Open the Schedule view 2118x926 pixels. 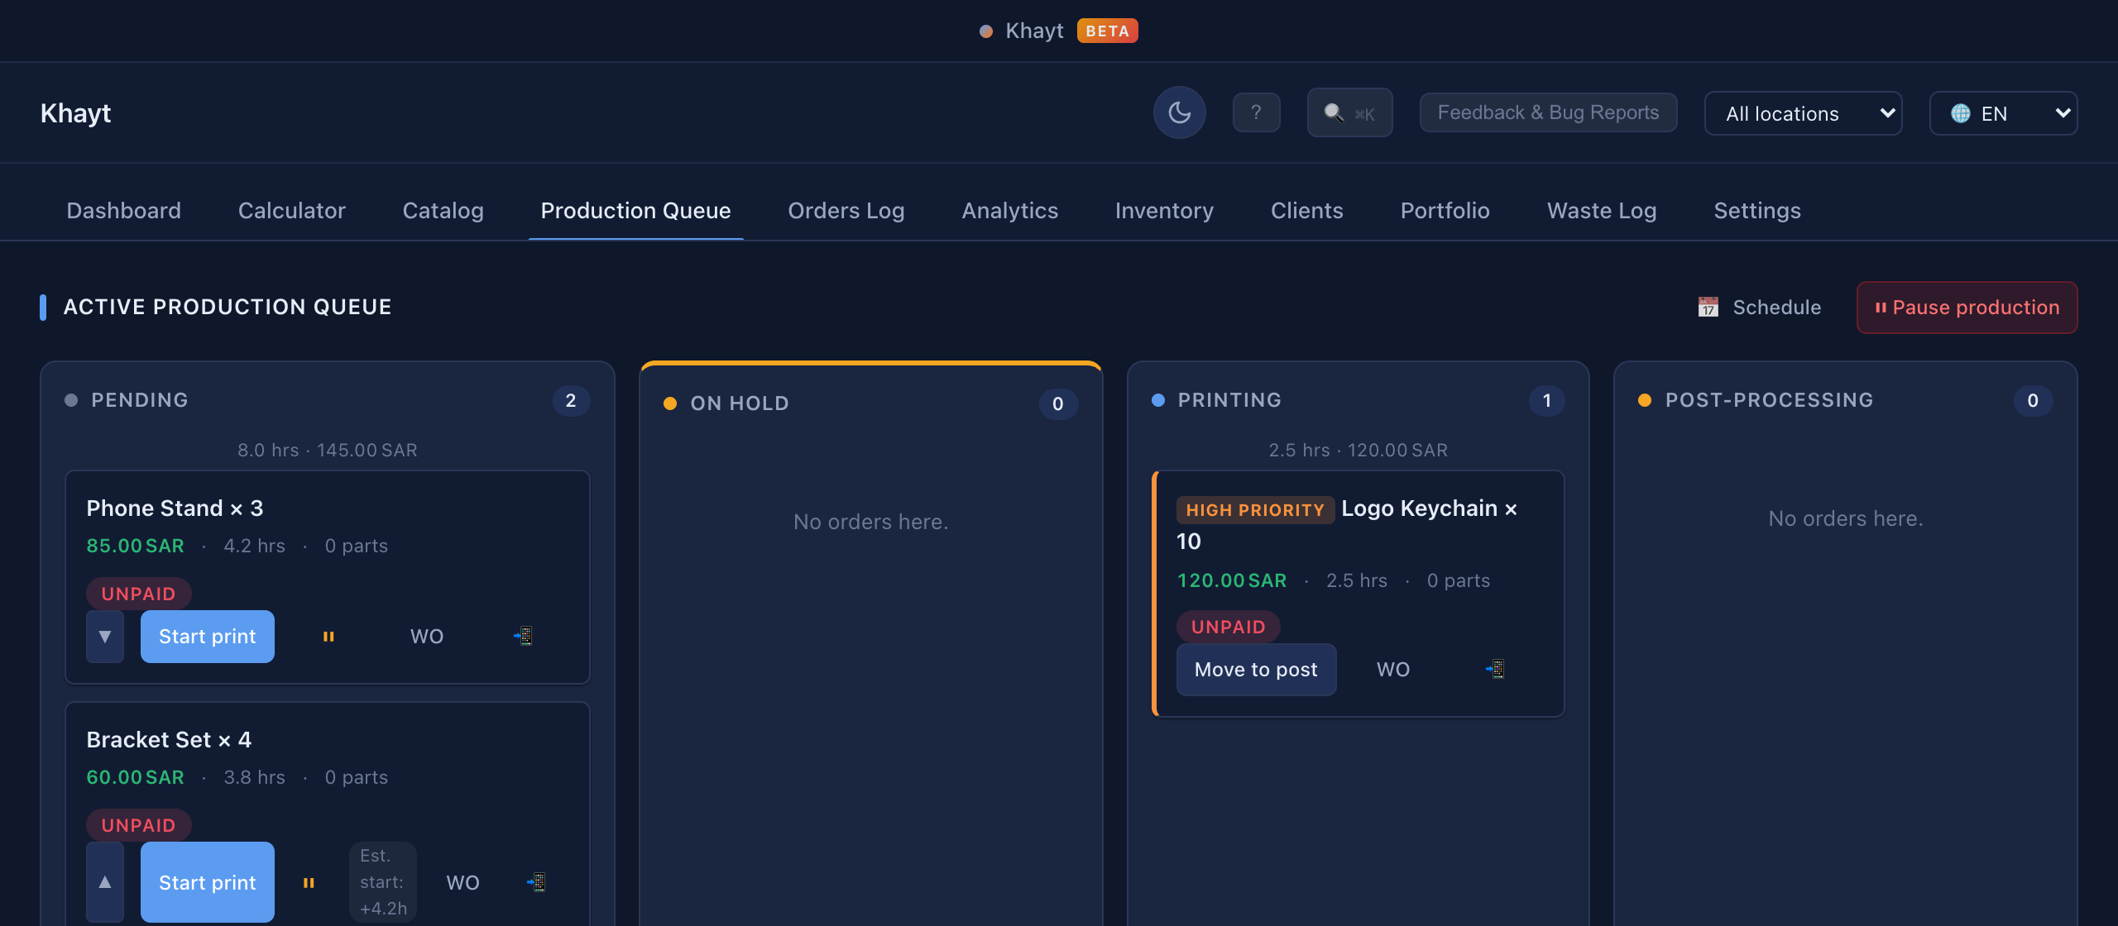pyautogui.click(x=1759, y=308)
